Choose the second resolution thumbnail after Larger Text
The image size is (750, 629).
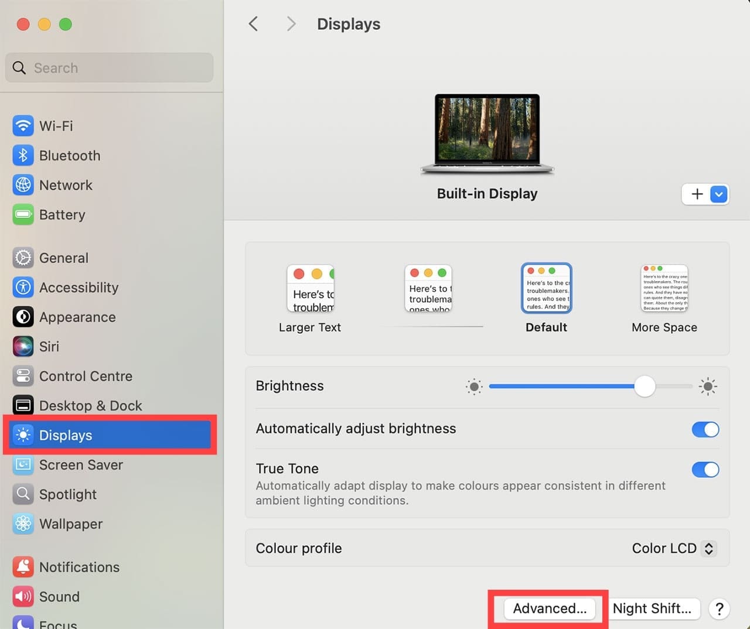coord(428,288)
